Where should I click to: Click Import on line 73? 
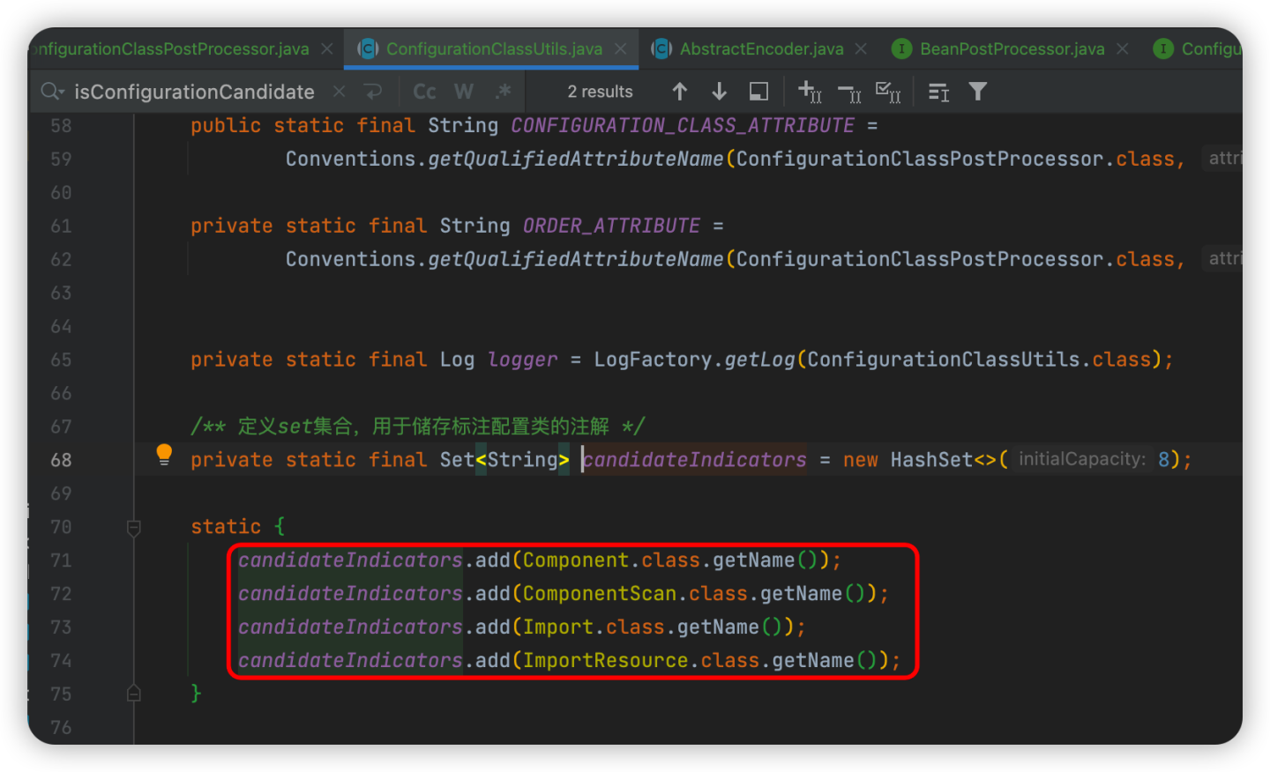[x=558, y=627]
